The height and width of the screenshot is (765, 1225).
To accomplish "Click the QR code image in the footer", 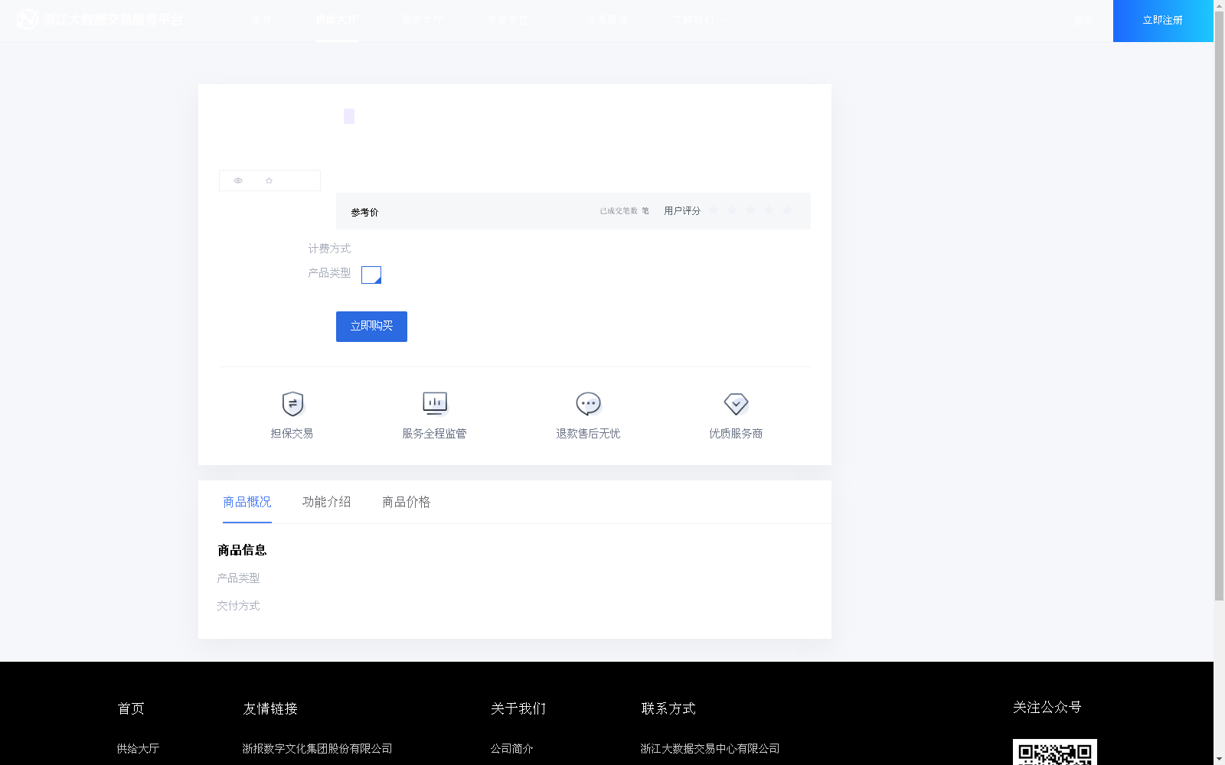I will coord(1055,752).
